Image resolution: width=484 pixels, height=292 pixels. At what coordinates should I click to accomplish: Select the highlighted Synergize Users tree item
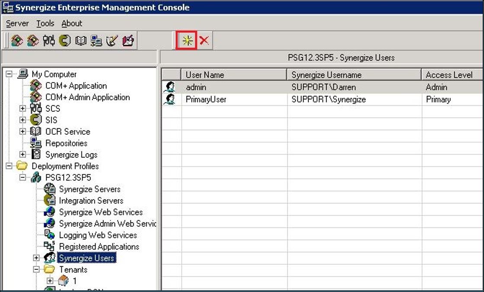tap(87, 258)
